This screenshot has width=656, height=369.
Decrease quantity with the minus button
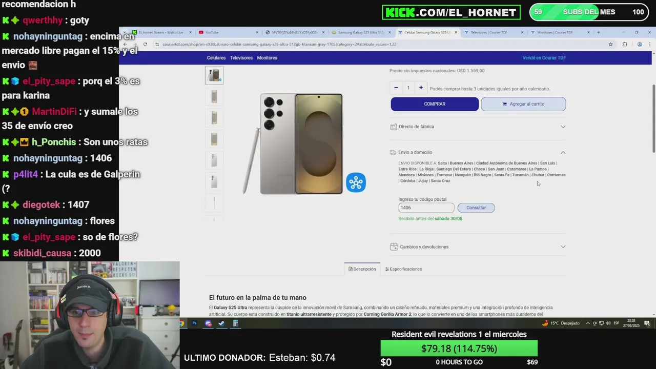[x=396, y=88]
